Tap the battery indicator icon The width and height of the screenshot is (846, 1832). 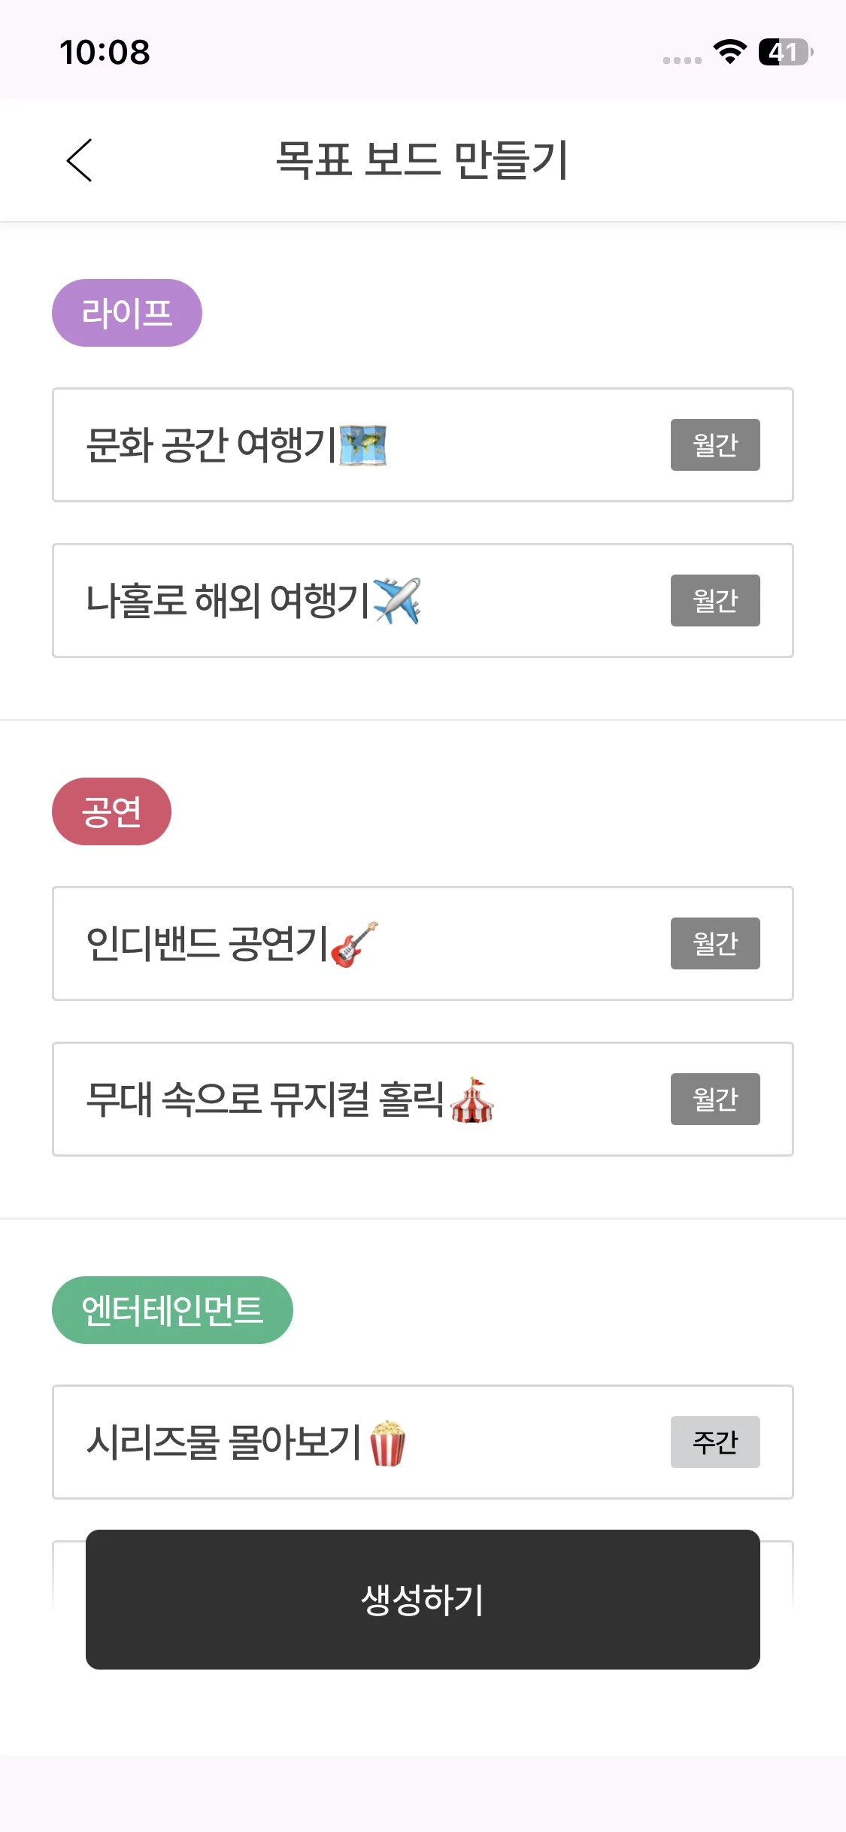click(785, 52)
